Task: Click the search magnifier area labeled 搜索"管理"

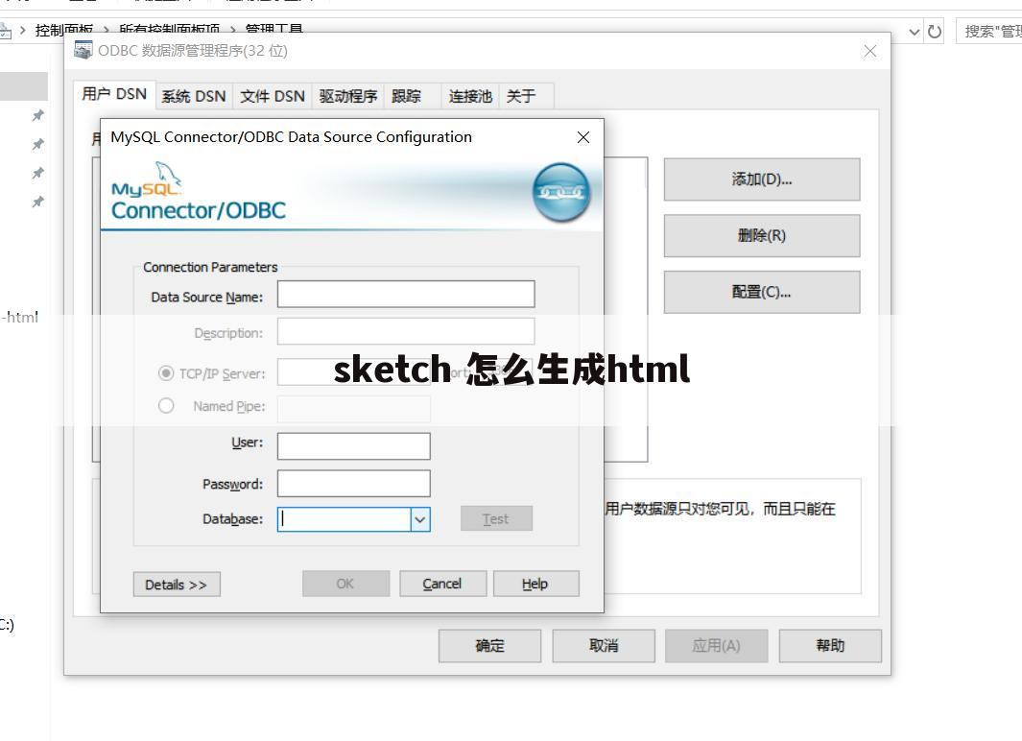Action: tap(988, 31)
